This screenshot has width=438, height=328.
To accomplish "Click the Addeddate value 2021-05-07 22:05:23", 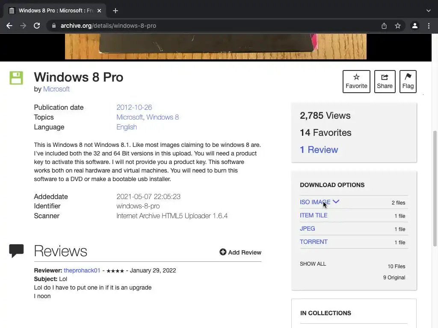I will [148, 196].
